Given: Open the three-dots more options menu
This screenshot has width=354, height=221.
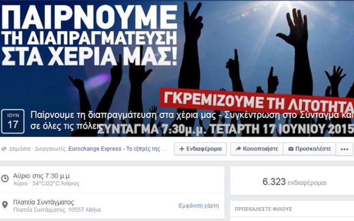Looking at the screenshot, I should 344,149.
